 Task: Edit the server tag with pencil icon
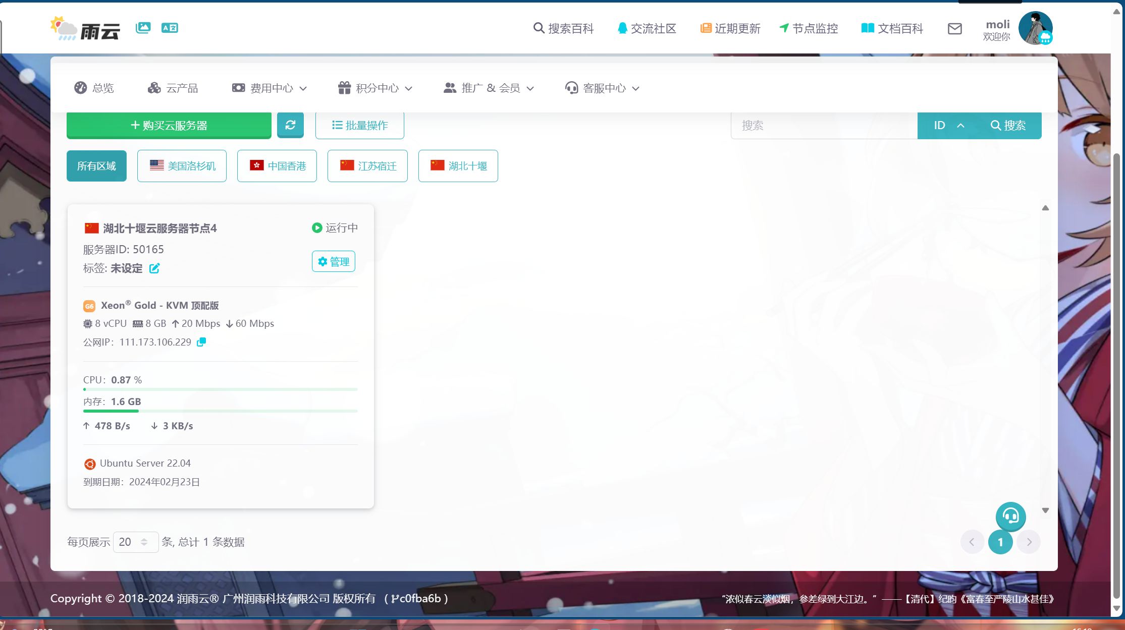(x=154, y=268)
